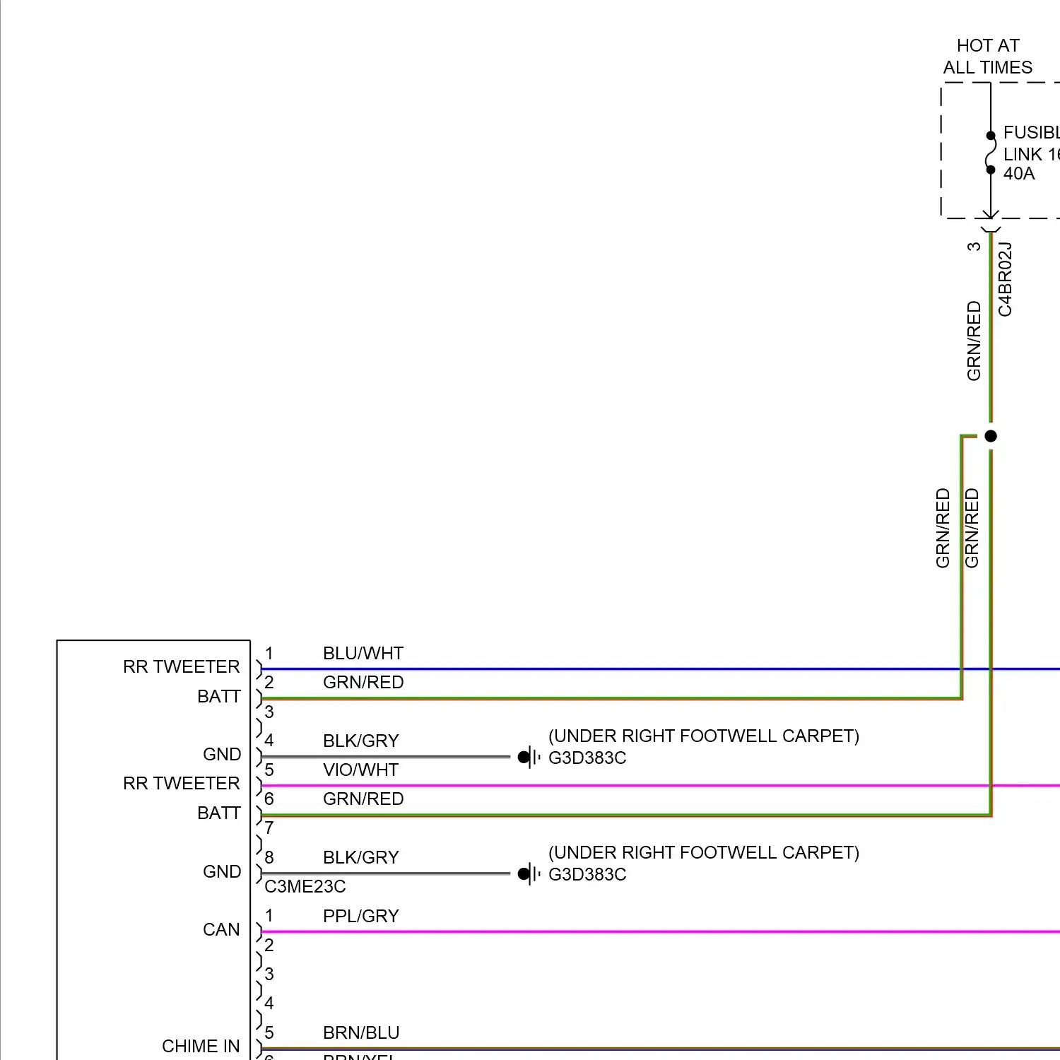Click the magenta PPL/GRY CAN wire line
1060x1060 pixels.
click(661, 931)
